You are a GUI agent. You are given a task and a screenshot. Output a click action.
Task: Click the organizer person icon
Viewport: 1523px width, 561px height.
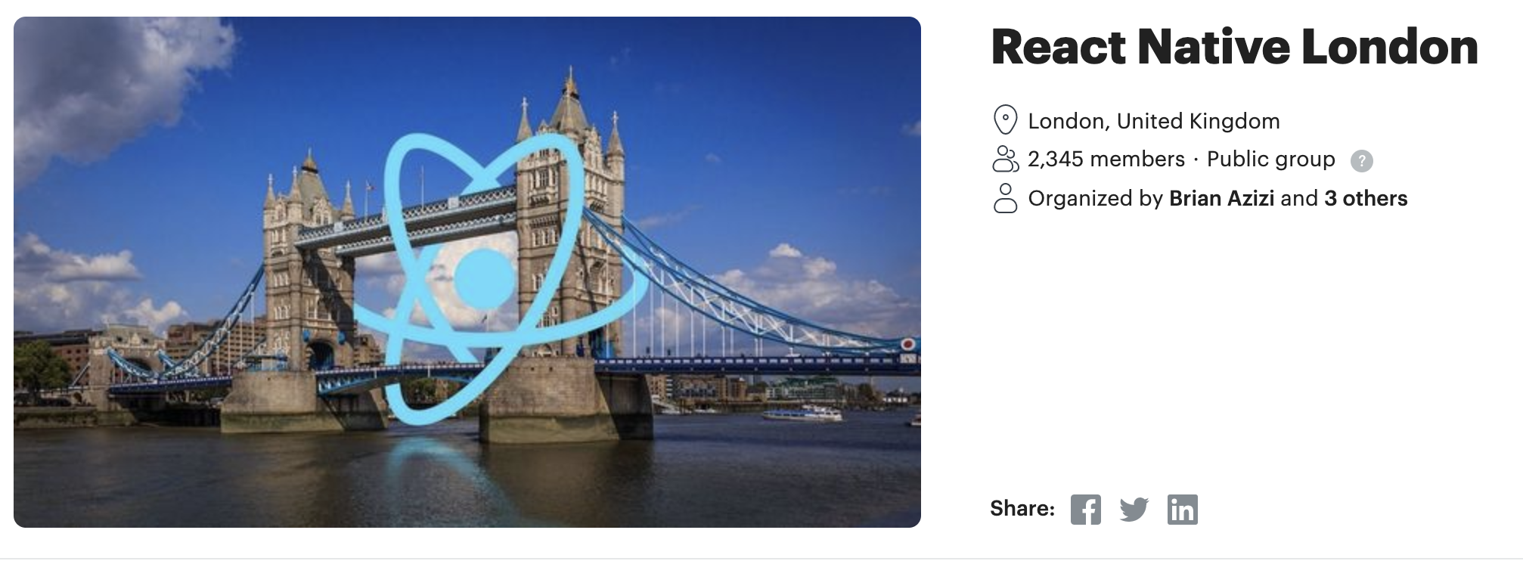click(x=1005, y=198)
